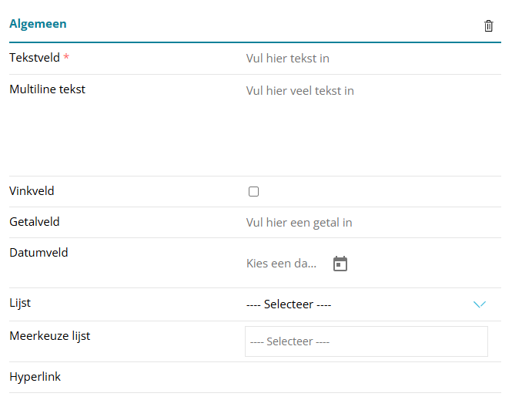Screen dimensions: 512x400
Task: Click the 'Kies een da...' date field
Action: point(282,264)
